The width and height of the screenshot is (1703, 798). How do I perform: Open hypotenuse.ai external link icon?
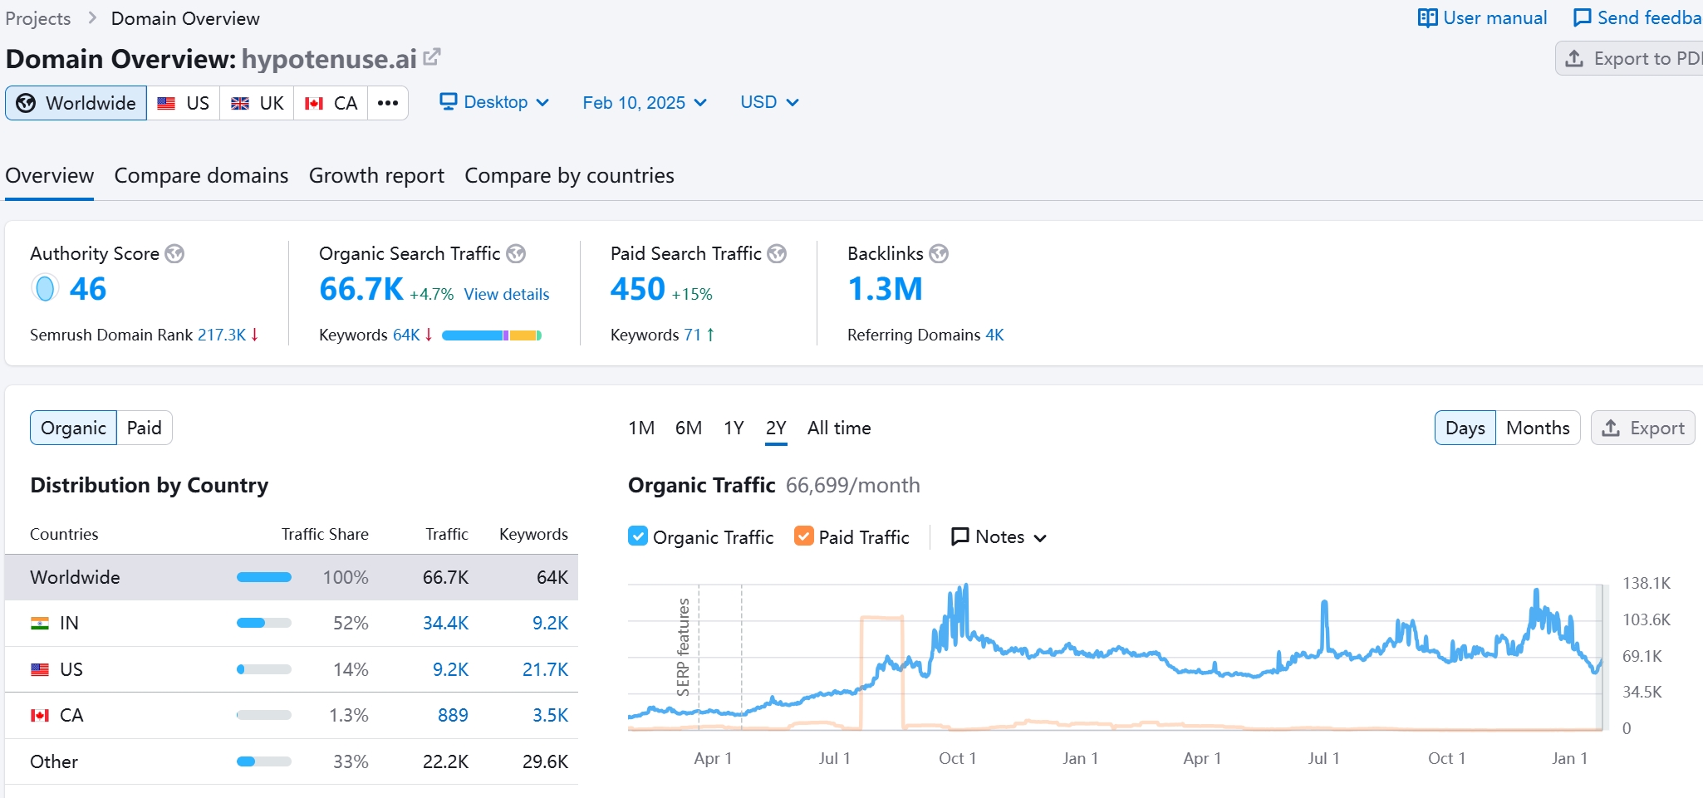tap(431, 57)
